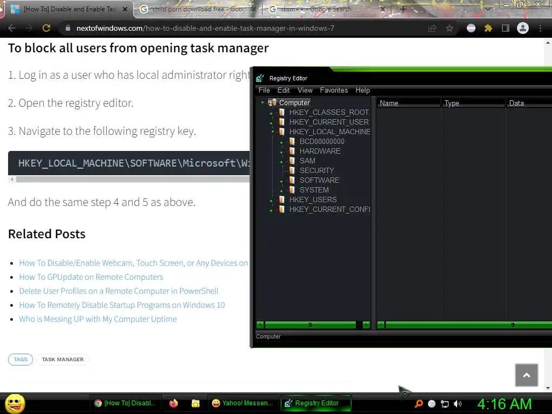Click the magnifier search icon in system tray

tap(418, 403)
